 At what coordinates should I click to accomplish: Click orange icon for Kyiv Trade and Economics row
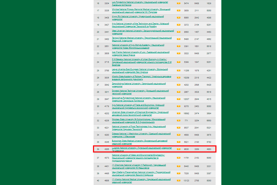179,106
